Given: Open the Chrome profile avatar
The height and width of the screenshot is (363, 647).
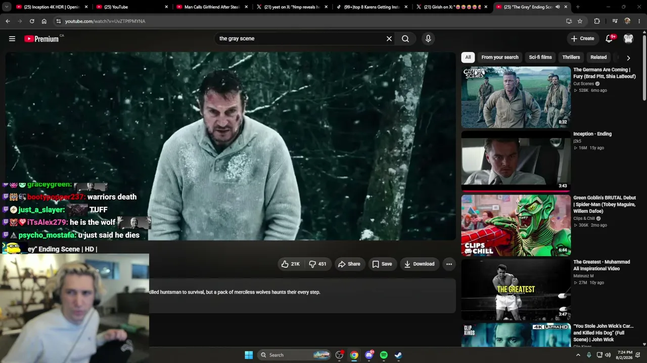Looking at the screenshot, I should coord(627,21).
